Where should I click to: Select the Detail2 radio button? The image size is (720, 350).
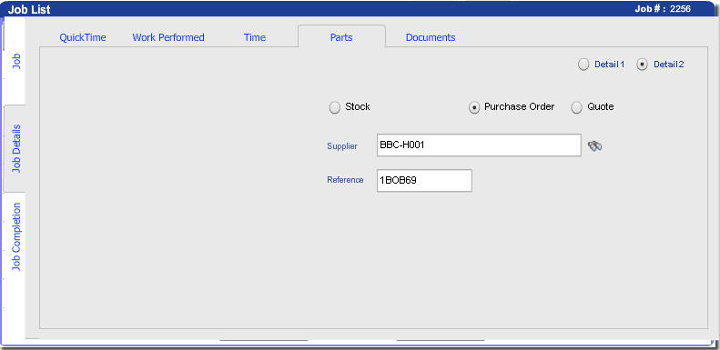pos(642,65)
